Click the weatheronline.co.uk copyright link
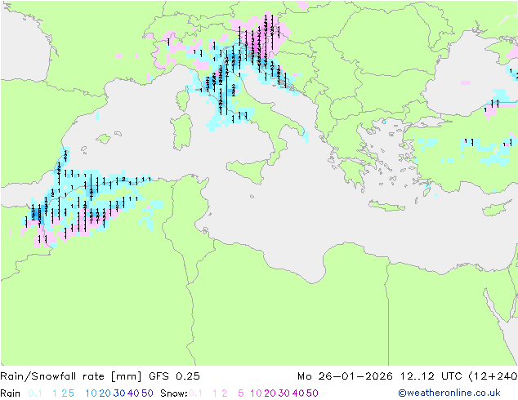The width and height of the screenshot is (518, 400). click(x=449, y=393)
